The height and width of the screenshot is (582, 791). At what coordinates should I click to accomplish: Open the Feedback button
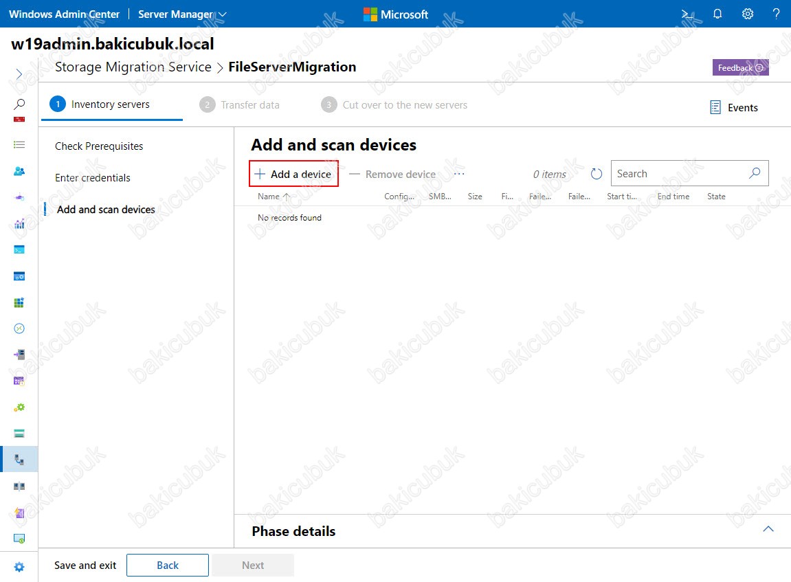741,67
